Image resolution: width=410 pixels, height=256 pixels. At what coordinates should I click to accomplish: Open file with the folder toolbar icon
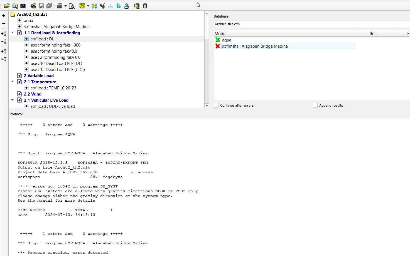coord(7,6)
